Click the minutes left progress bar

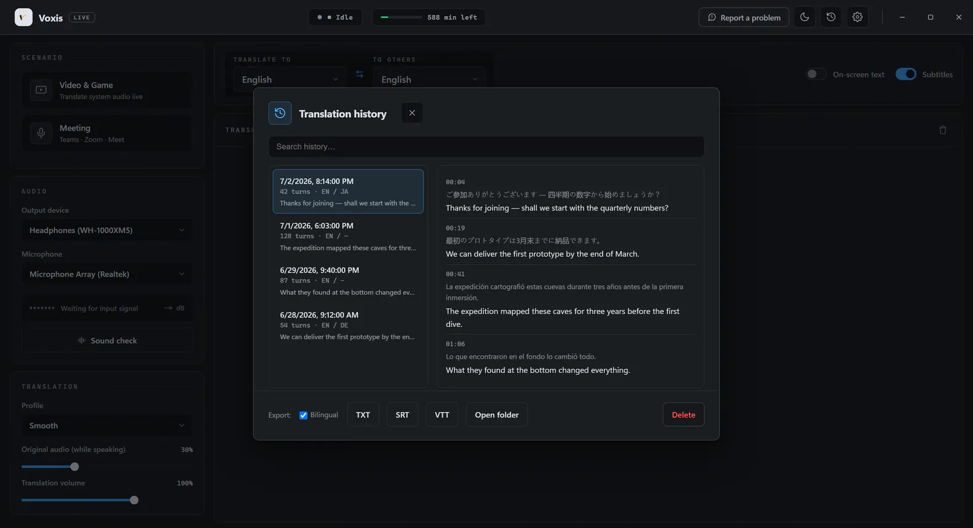tap(401, 17)
